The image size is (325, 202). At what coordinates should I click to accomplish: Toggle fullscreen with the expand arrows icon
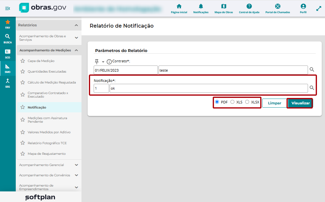(319, 8)
